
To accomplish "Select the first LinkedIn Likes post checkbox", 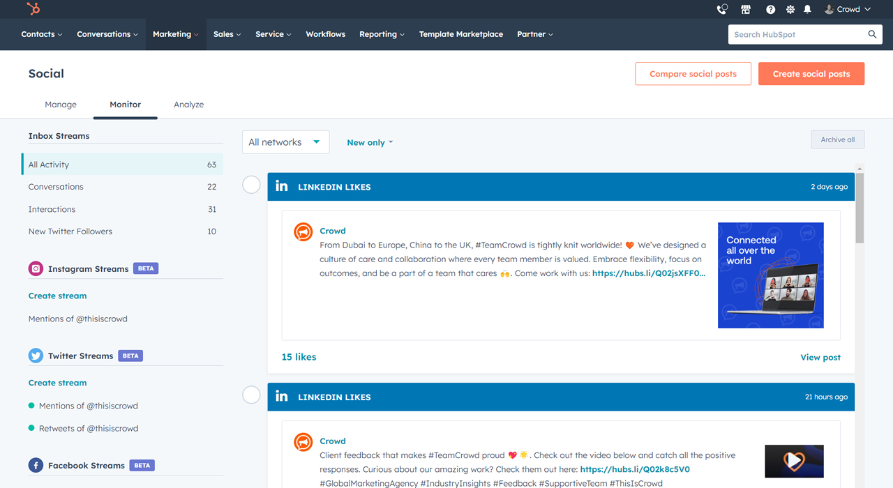I will point(251,185).
